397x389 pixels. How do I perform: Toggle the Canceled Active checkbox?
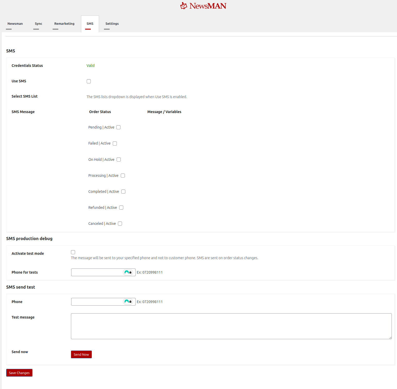click(x=120, y=224)
